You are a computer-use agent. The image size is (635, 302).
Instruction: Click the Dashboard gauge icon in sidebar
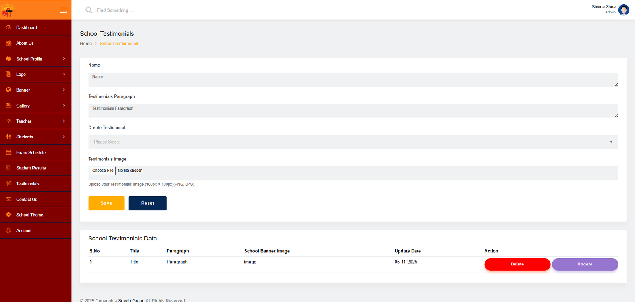[8, 27]
